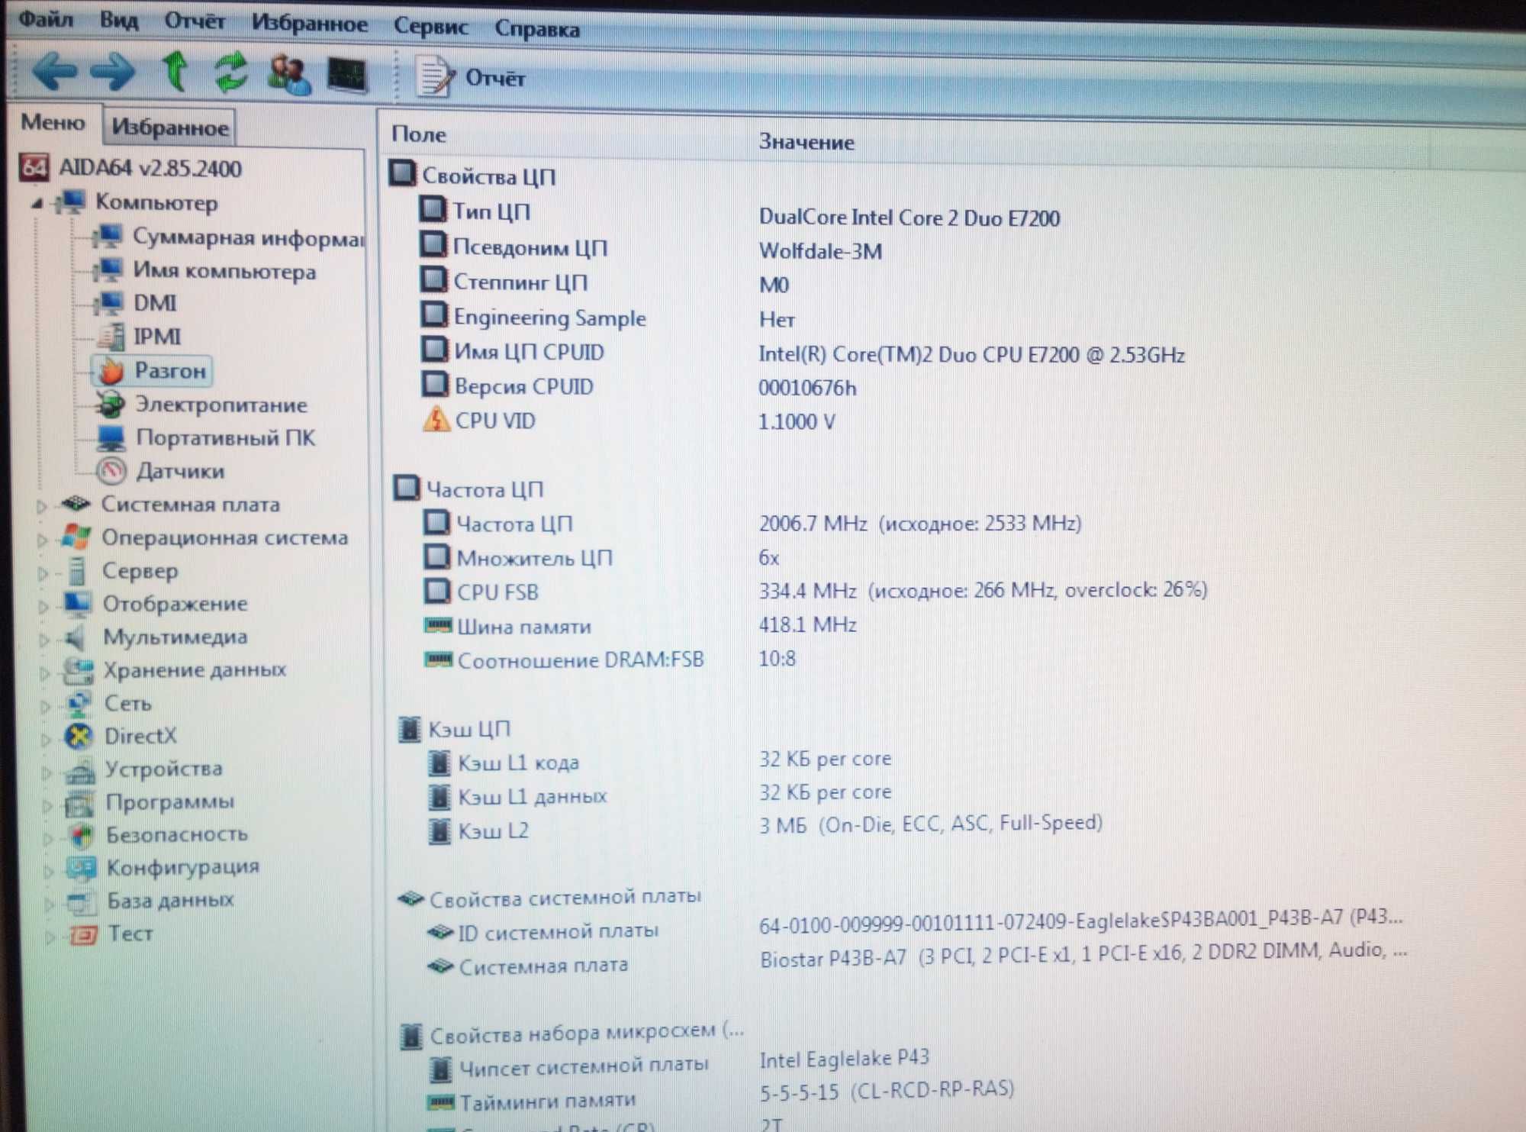Click the green Refresh arrows icon

[x=230, y=73]
